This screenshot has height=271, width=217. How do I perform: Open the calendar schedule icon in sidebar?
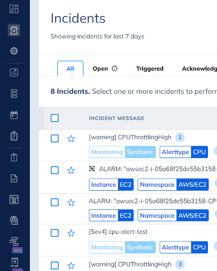tap(14, 115)
